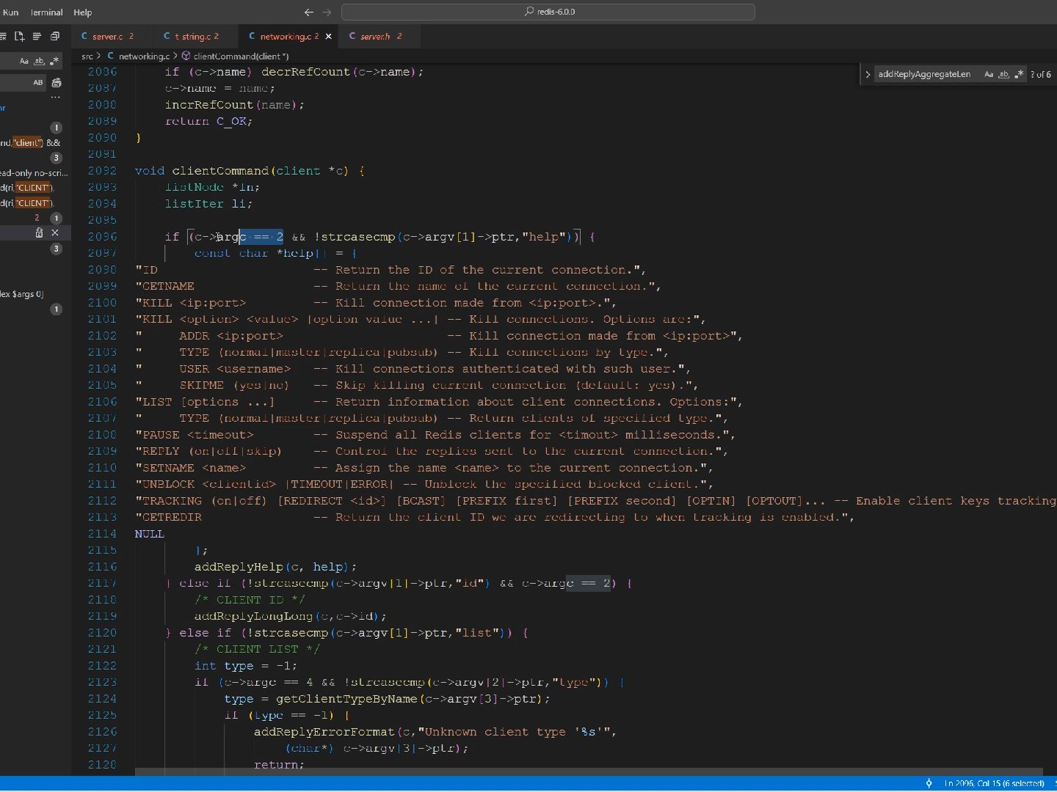The image size is (1057, 792).
Task: Toggle Match Case in editor find widget
Action: tap(989, 74)
